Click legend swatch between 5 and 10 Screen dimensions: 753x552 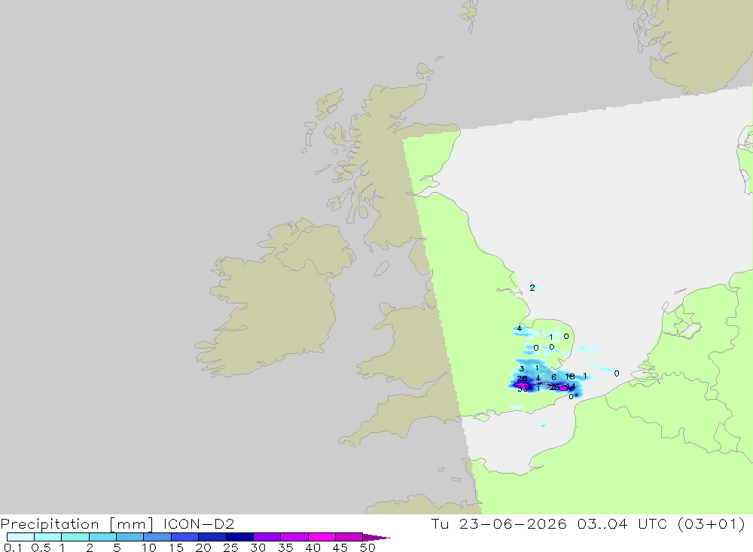click(x=130, y=537)
